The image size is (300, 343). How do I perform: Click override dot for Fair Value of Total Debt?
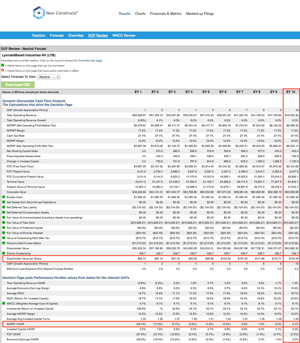(3, 223)
